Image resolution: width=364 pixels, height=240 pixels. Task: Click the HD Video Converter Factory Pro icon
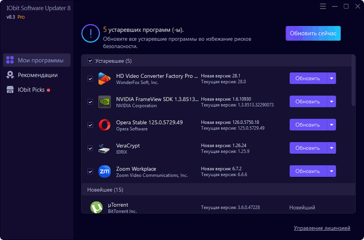pos(104,78)
